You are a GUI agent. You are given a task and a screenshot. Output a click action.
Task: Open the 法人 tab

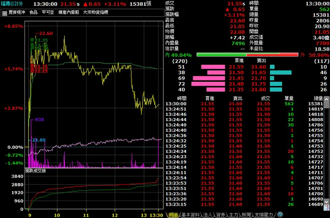tap(208, 214)
